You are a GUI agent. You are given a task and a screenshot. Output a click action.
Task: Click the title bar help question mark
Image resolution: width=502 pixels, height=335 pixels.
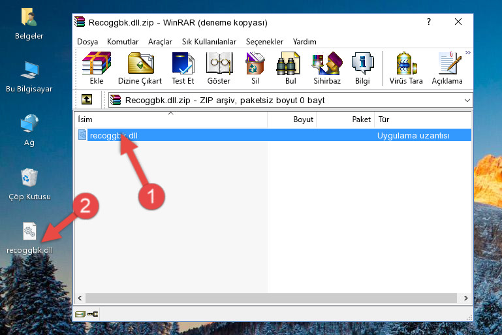[x=429, y=22]
